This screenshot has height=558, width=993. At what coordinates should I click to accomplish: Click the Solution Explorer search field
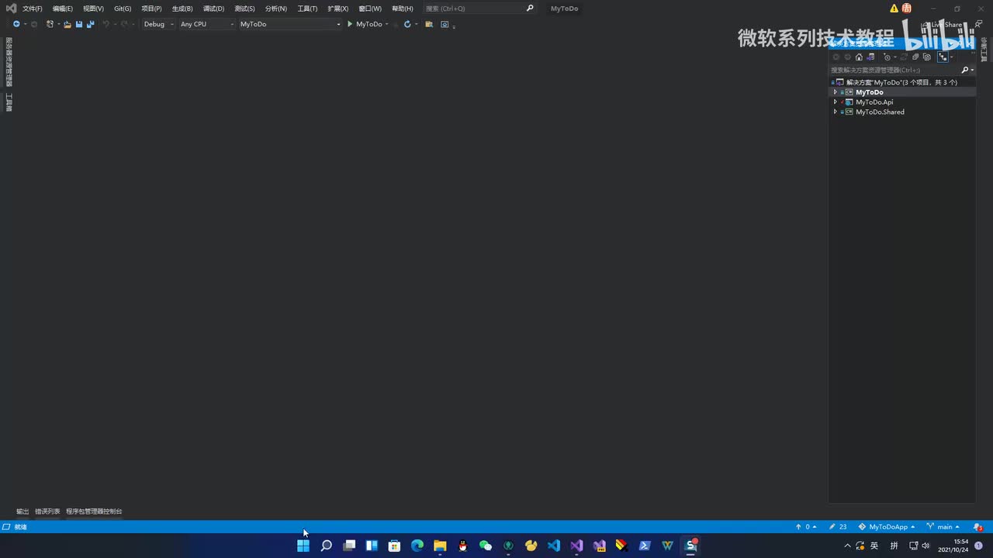point(894,70)
